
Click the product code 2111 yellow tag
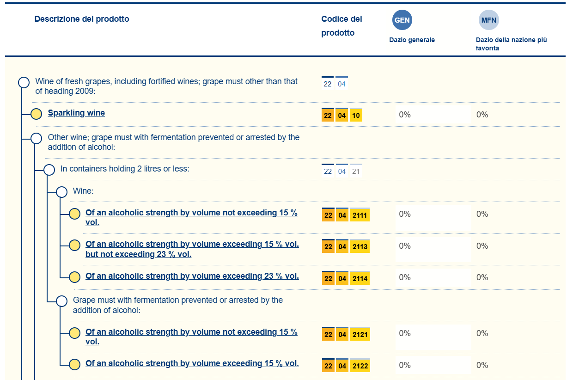pyautogui.click(x=360, y=215)
